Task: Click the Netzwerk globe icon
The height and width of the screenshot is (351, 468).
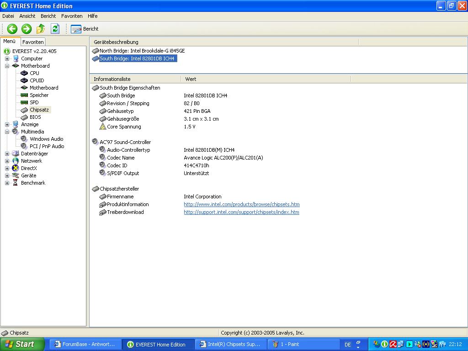Action: point(16,161)
